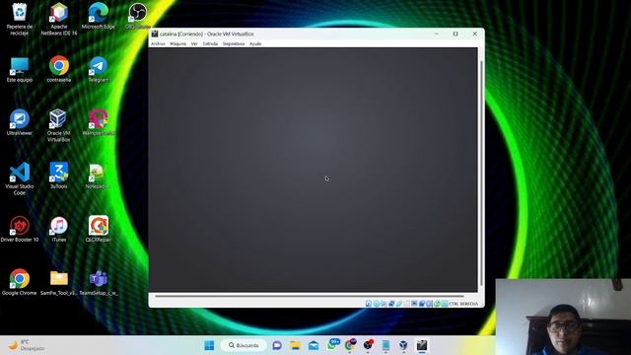Click the audio status icon in VM status bar
Screen dimensions: 631x355
coord(384,304)
